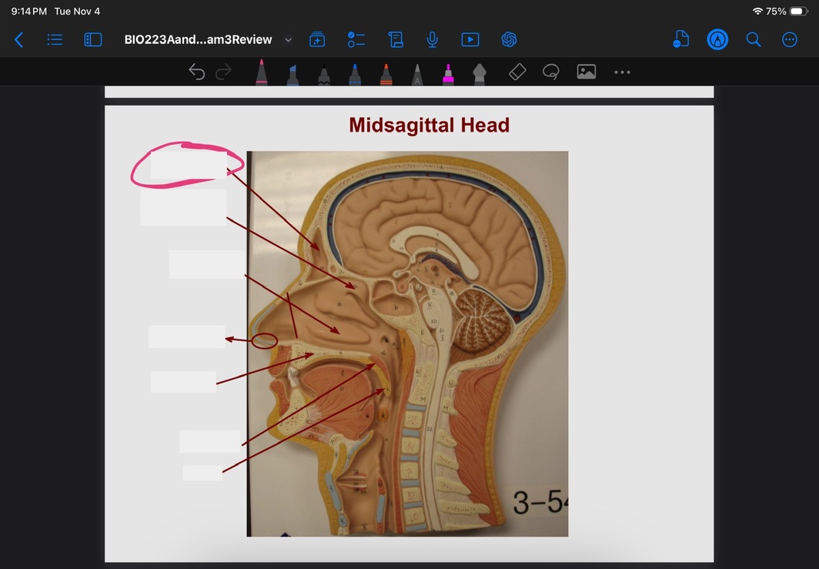Select the lasso selection tool
This screenshot has height=569, width=819.
coord(550,72)
